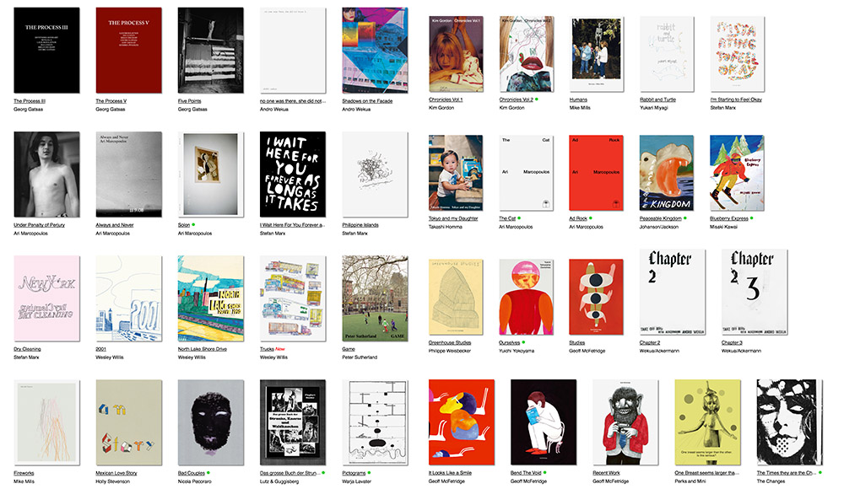Select the Chapter 3 book cover
844x489 pixels.
tap(754, 292)
